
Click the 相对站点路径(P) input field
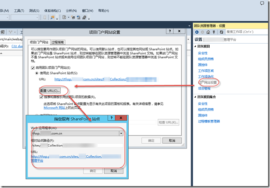coord(77,145)
